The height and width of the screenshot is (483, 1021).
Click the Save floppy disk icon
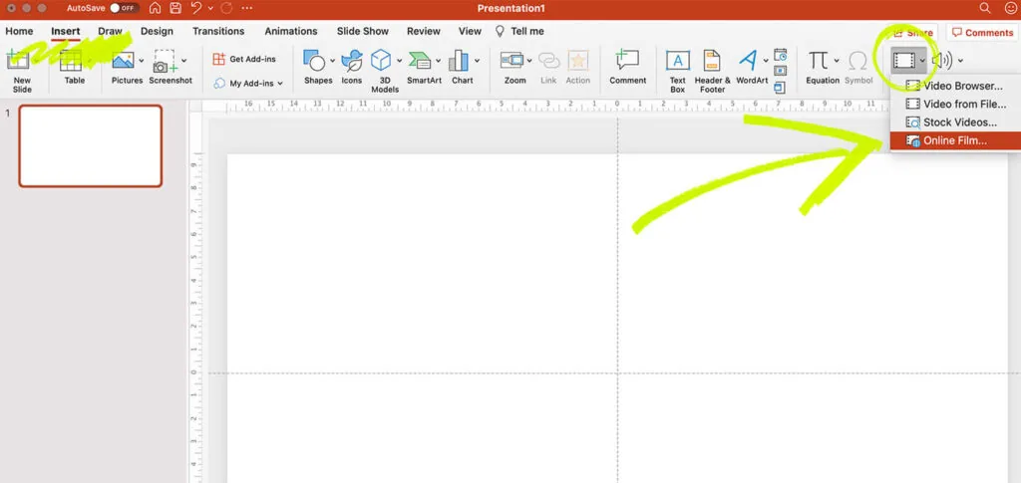[175, 8]
